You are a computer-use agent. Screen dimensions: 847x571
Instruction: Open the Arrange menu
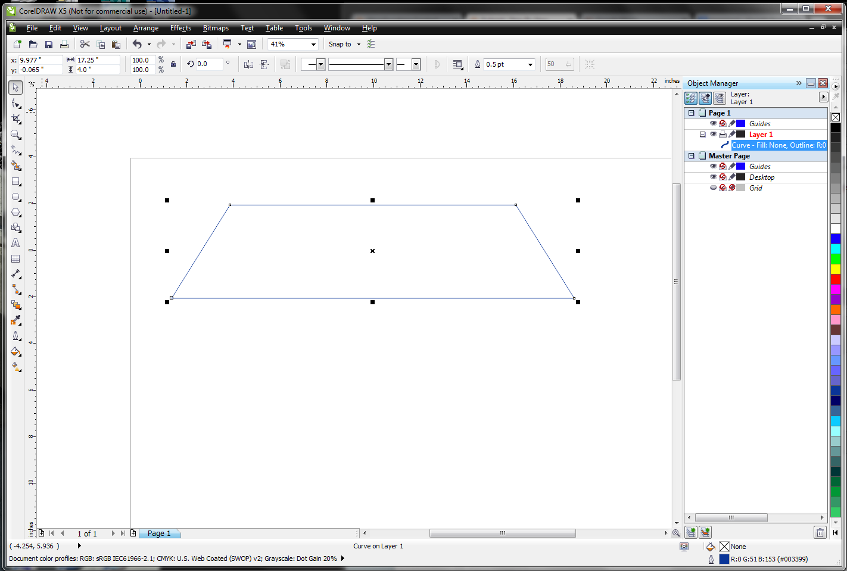click(x=146, y=28)
